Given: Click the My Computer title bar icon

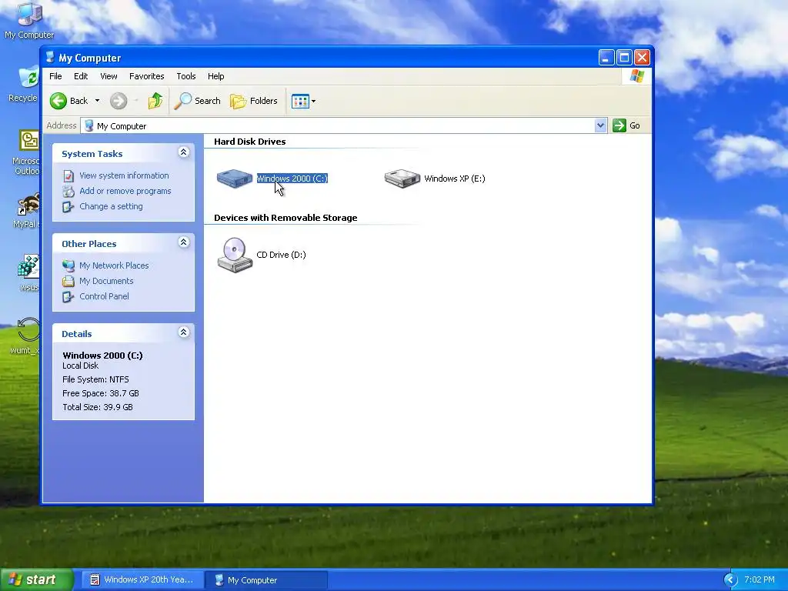Looking at the screenshot, I should pyautogui.click(x=50, y=57).
